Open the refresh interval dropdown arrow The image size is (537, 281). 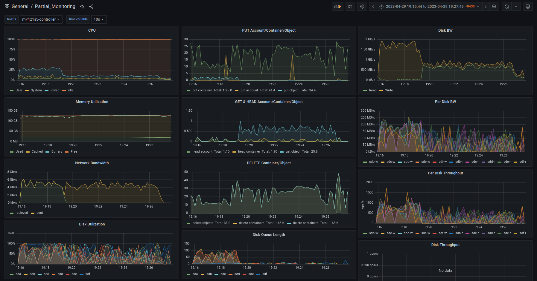(516, 7)
